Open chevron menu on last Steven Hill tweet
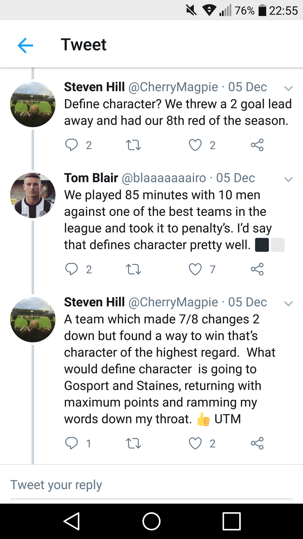Image resolution: width=303 pixels, height=539 pixels. tap(288, 303)
